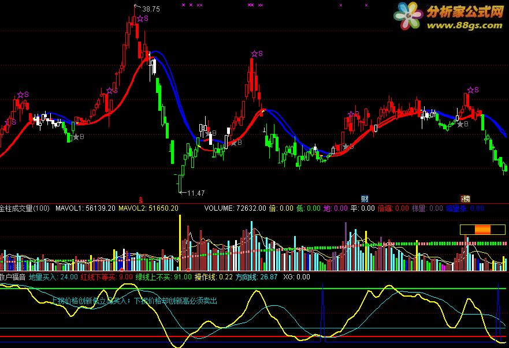509x348 pixels.
Task: Click the 上拐价格创新低立马买入 hint text
Action: point(88,301)
